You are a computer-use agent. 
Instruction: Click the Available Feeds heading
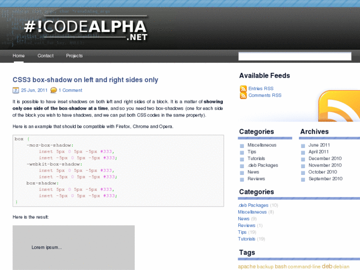point(264,76)
